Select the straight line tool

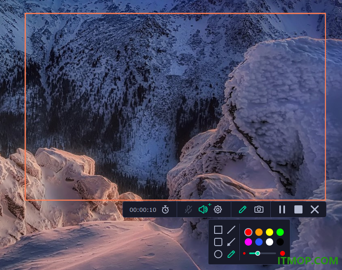point(231,230)
